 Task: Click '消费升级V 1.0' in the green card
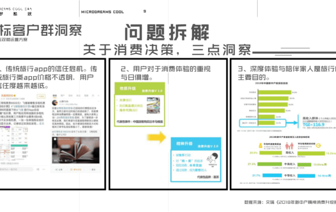[x=152, y=91]
